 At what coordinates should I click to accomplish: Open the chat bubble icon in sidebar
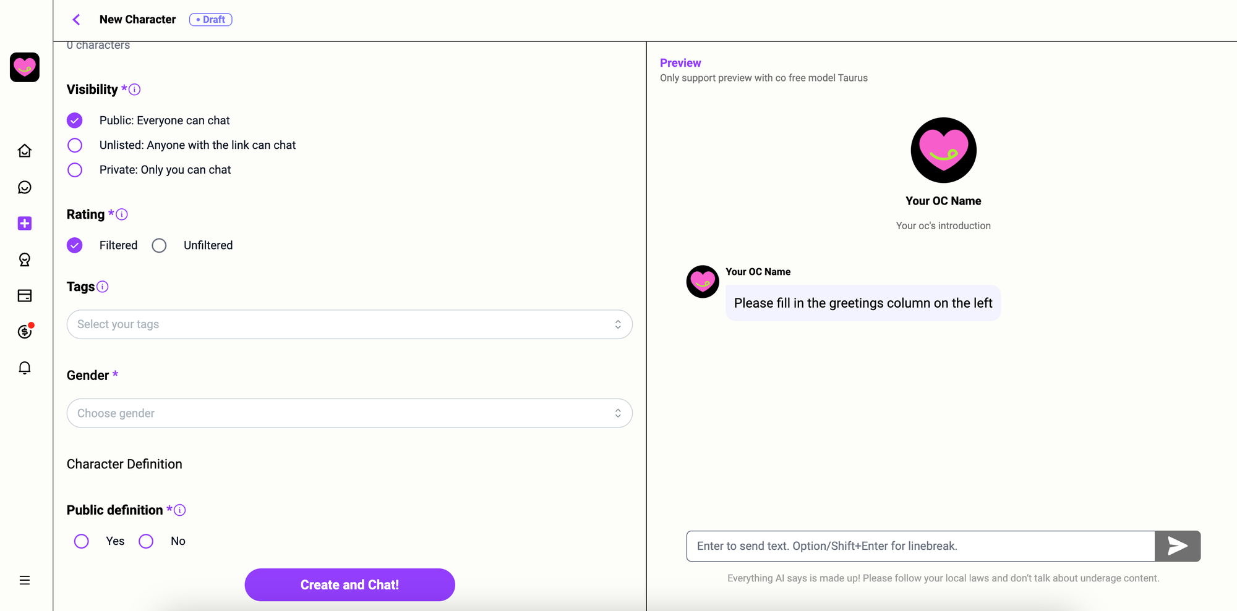(x=25, y=187)
